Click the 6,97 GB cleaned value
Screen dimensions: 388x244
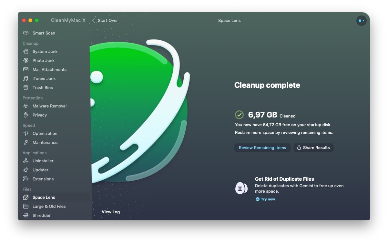(x=262, y=115)
